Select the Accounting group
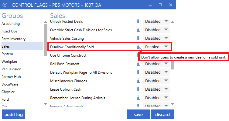Viewport: 229px width, 121px height. click(x=11, y=24)
